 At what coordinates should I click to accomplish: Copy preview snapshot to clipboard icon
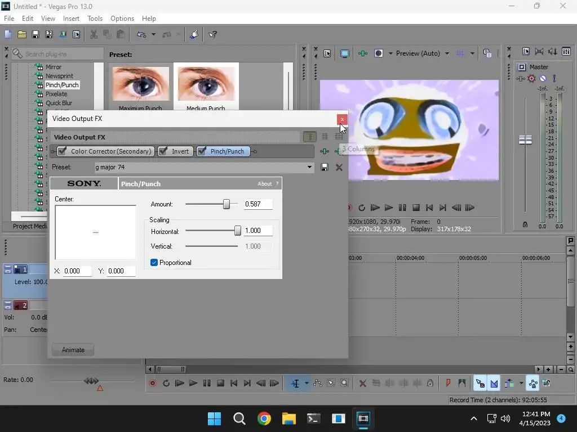click(x=487, y=53)
